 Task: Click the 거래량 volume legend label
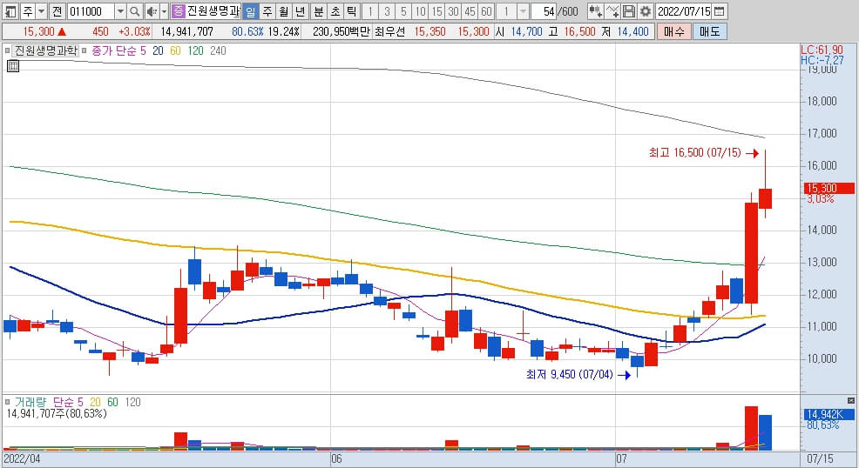[30, 403]
